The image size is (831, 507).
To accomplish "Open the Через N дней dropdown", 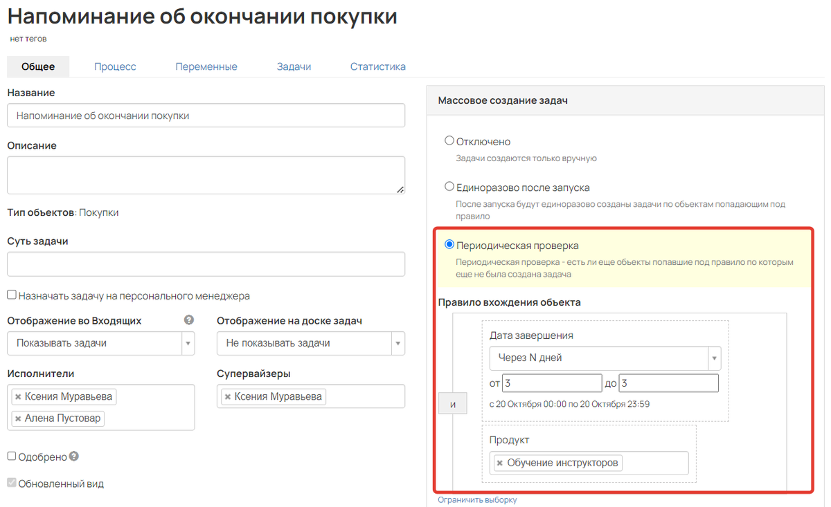I will [605, 358].
